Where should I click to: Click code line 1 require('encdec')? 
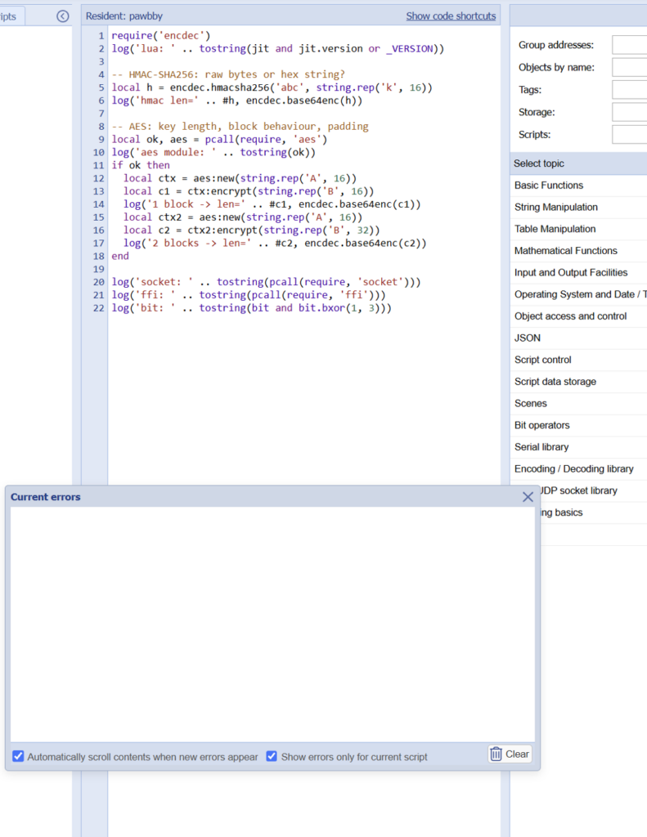click(161, 36)
